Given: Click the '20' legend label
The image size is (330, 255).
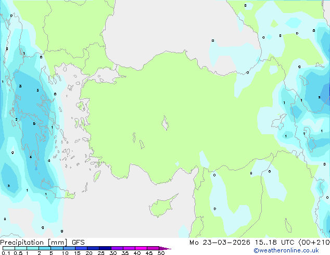Looking at the screenshot, I should point(89,253).
